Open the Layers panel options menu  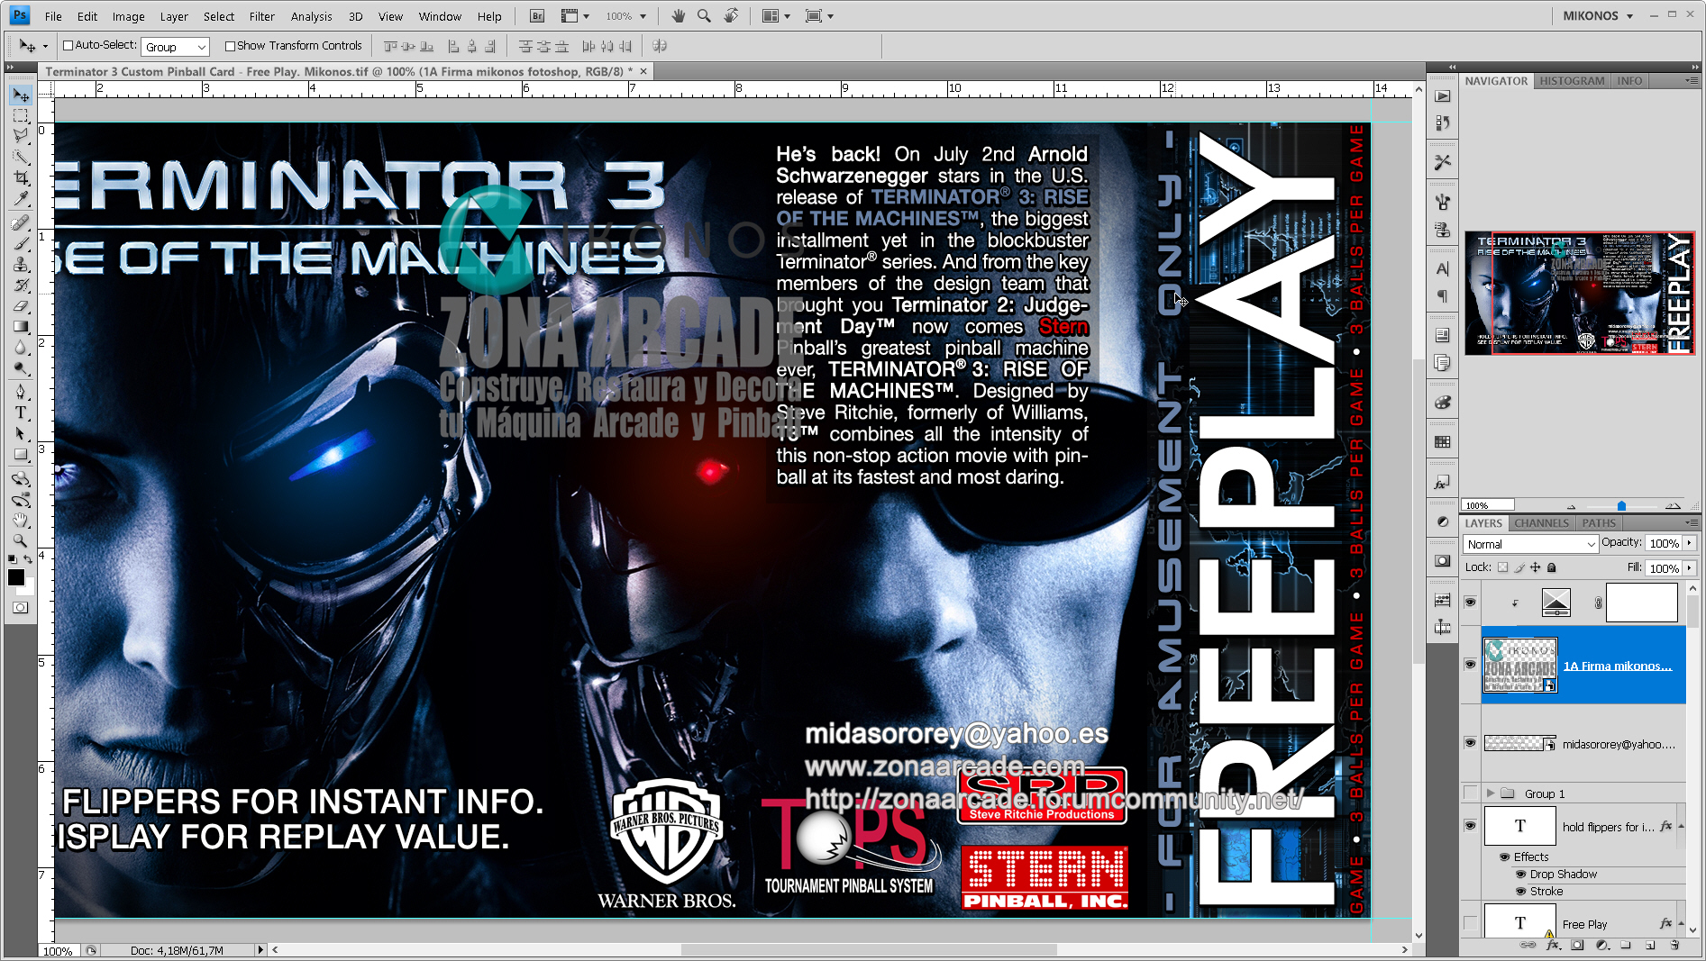[1692, 523]
